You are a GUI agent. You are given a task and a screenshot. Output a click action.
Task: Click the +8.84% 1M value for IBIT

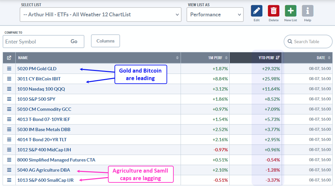(x=220, y=79)
